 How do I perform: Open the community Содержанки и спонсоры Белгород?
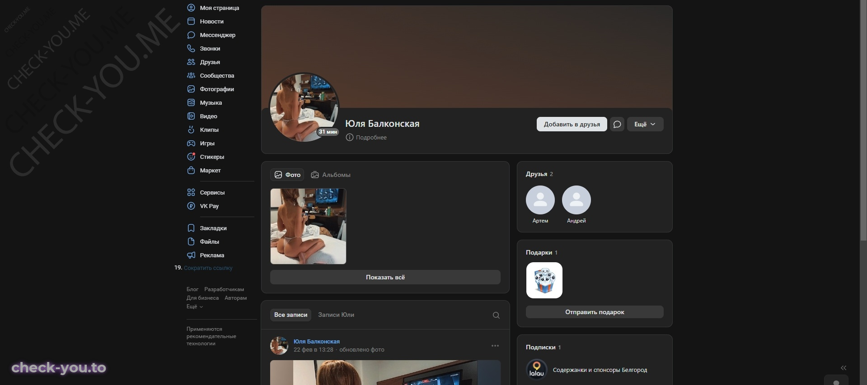click(x=600, y=370)
